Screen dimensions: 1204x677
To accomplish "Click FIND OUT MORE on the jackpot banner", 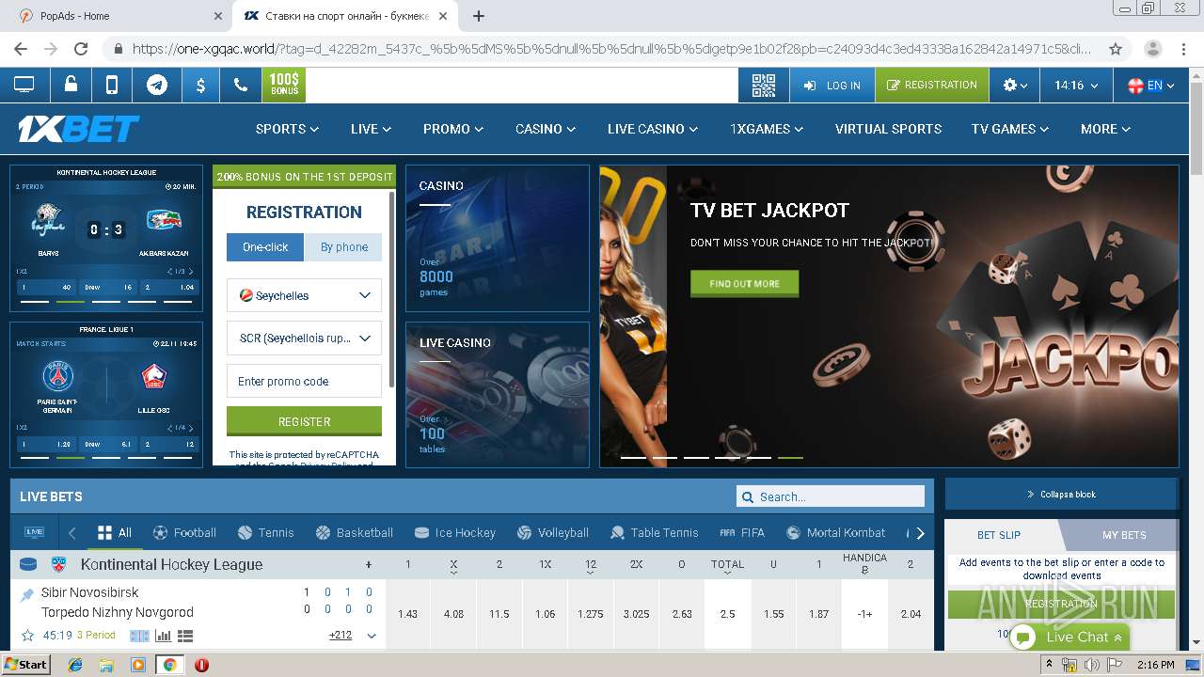I will pyautogui.click(x=744, y=283).
